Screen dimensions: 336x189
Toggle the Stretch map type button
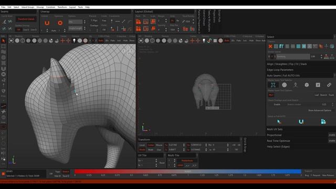point(66,172)
